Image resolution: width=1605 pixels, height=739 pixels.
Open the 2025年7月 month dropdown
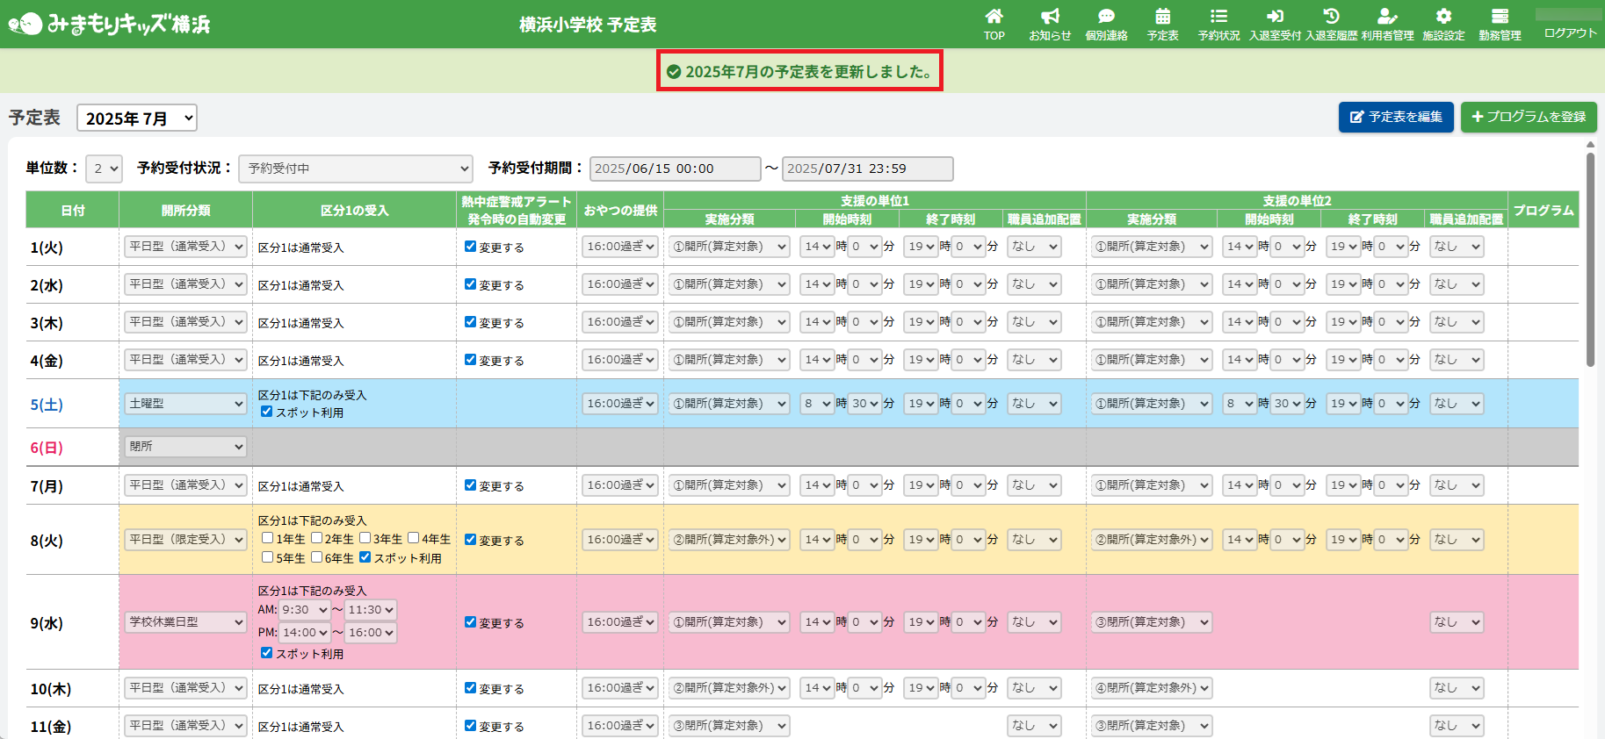(137, 118)
